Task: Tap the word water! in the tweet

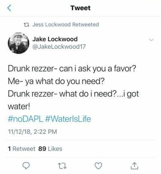Action: pyautogui.click(x=19, y=107)
